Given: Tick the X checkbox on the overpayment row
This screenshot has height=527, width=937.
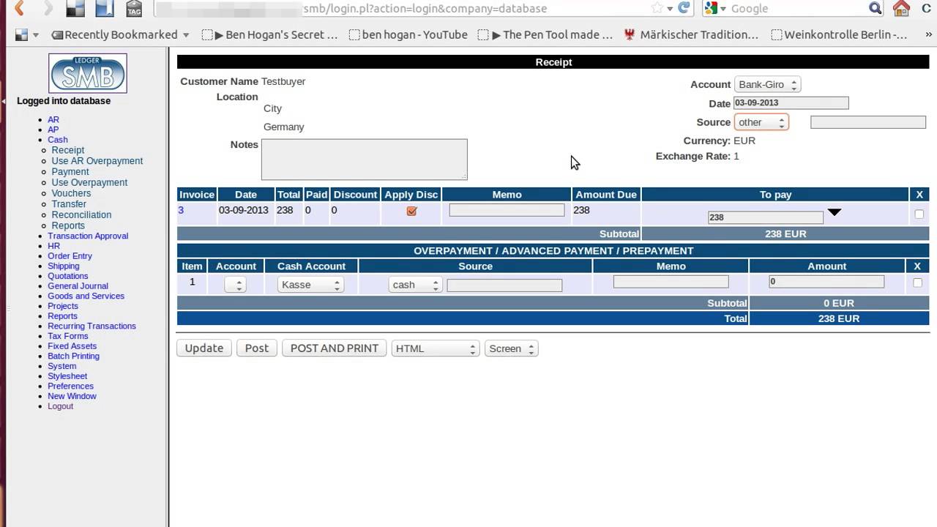Looking at the screenshot, I should 918,283.
